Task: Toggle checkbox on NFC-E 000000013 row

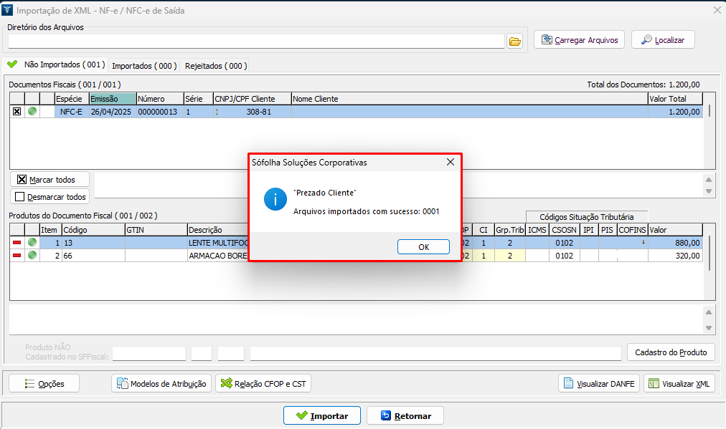Action: [16, 112]
